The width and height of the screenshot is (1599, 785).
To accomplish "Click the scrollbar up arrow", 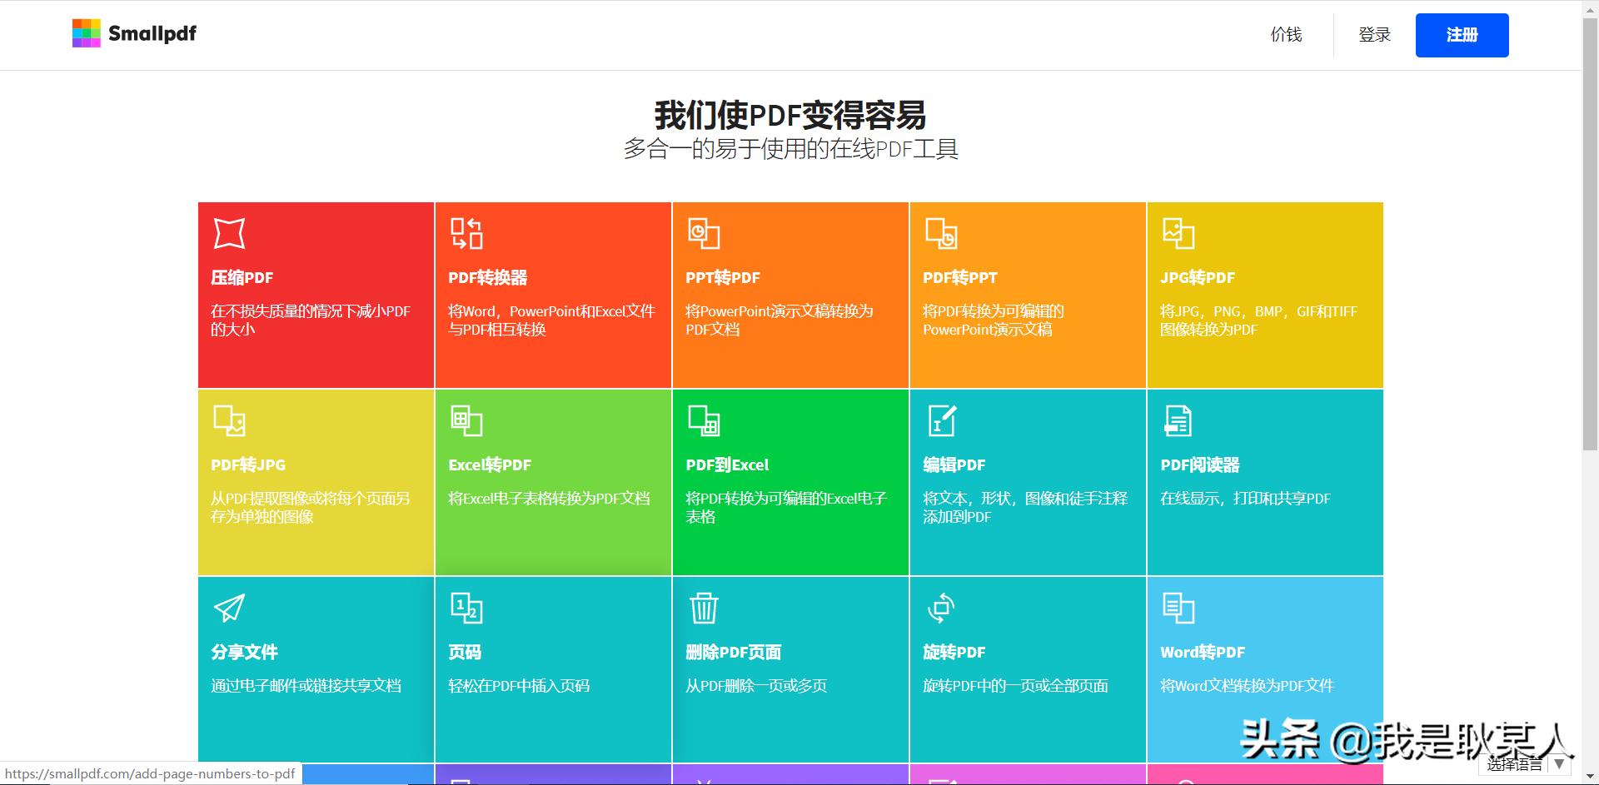I will coord(1590,7).
